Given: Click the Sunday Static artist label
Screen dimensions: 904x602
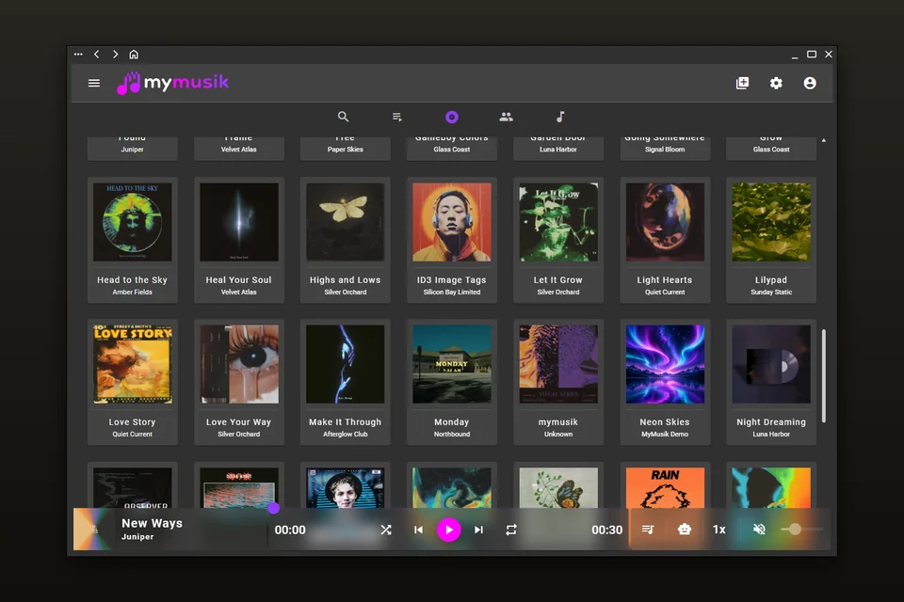Looking at the screenshot, I should click(771, 293).
